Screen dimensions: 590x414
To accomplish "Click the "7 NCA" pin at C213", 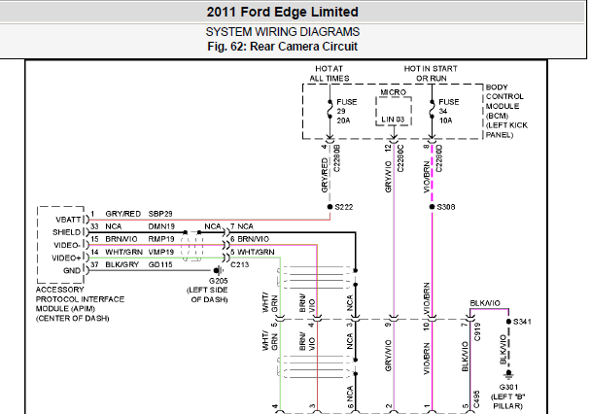I will click(x=242, y=226).
